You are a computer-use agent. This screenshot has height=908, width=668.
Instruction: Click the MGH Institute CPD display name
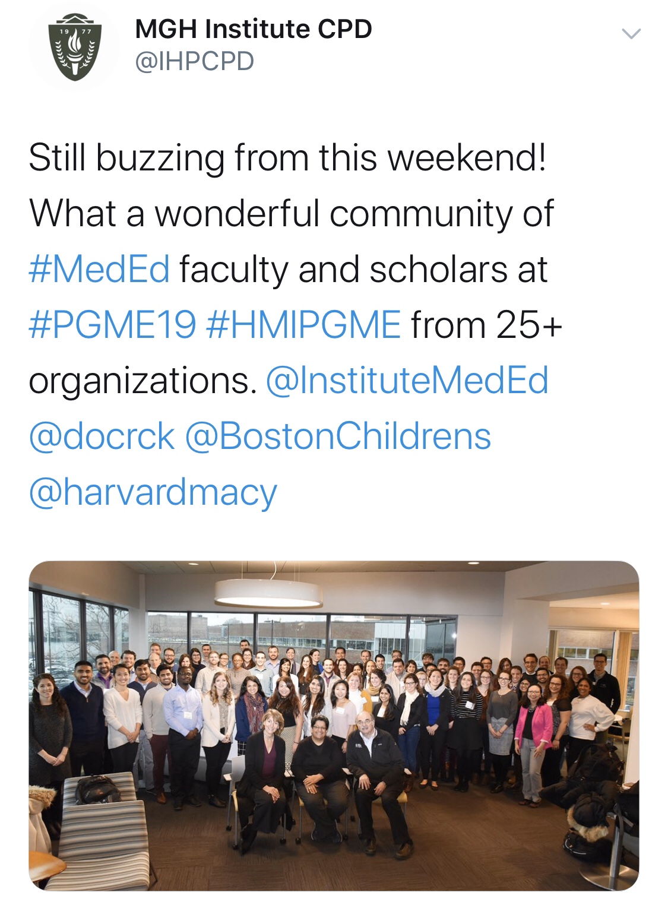pyautogui.click(x=254, y=29)
